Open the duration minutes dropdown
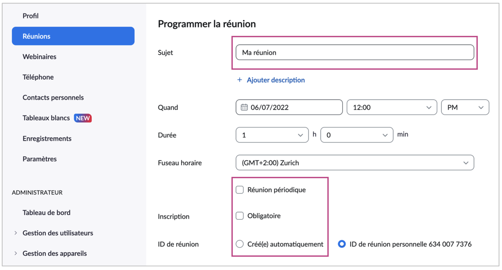The width and height of the screenshot is (502, 270). coord(356,135)
